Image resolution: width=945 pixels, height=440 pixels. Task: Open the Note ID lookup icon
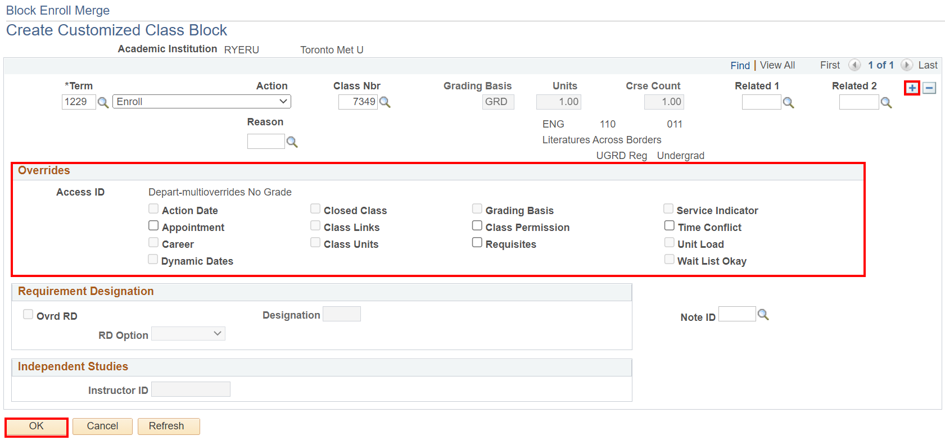(763, 315)
